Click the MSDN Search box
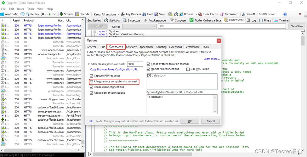The image size is (307, 157). coord(269,14)
